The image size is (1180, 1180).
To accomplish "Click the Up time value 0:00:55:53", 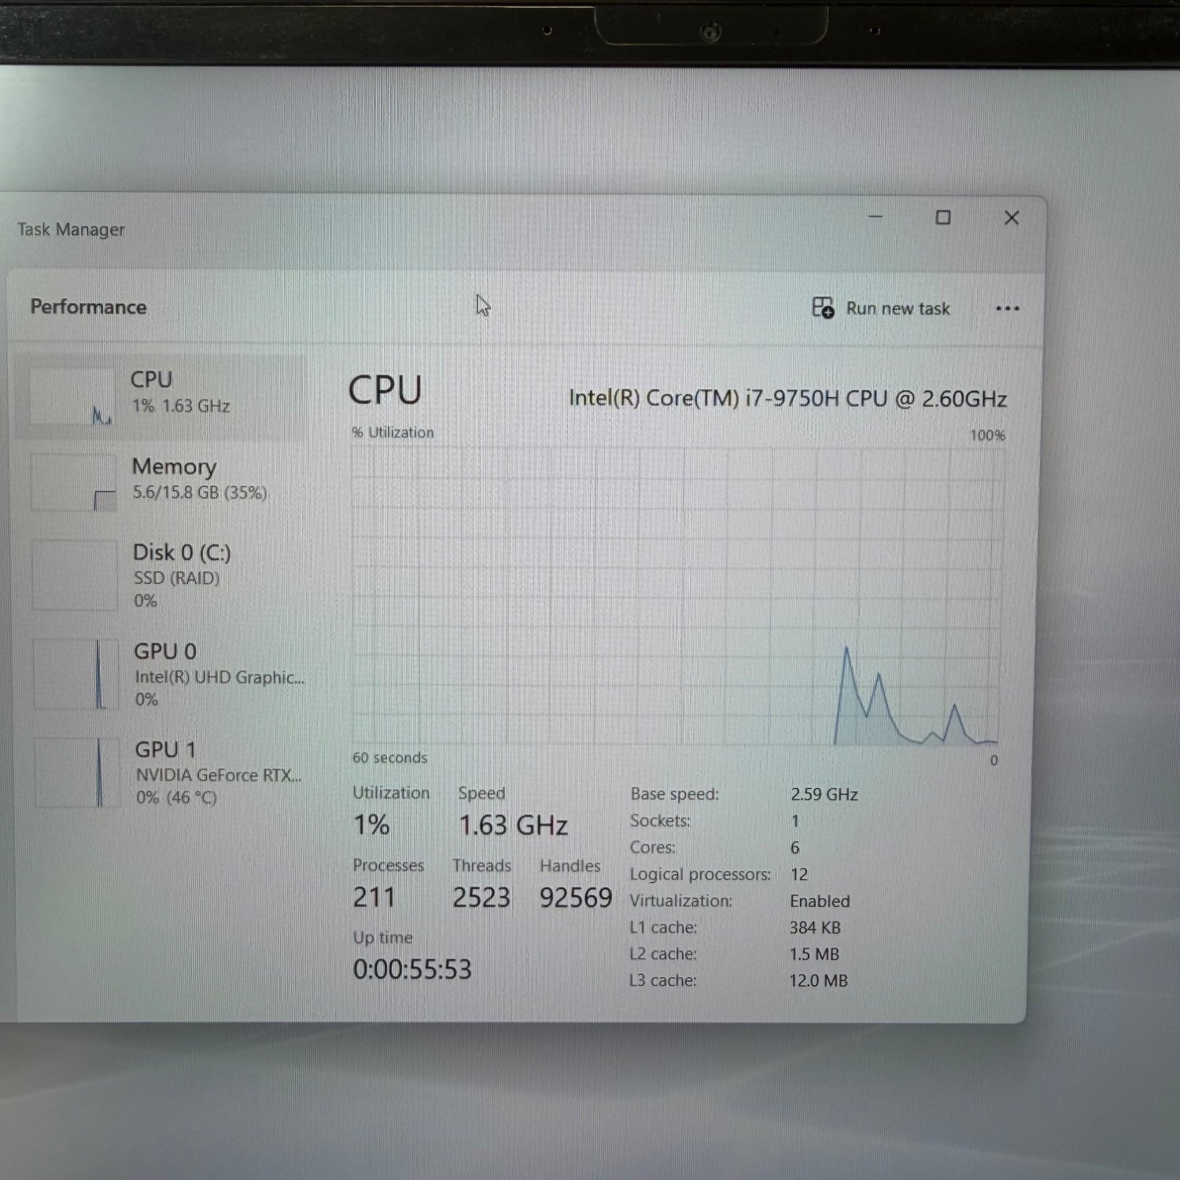I will tap(411, 969).
